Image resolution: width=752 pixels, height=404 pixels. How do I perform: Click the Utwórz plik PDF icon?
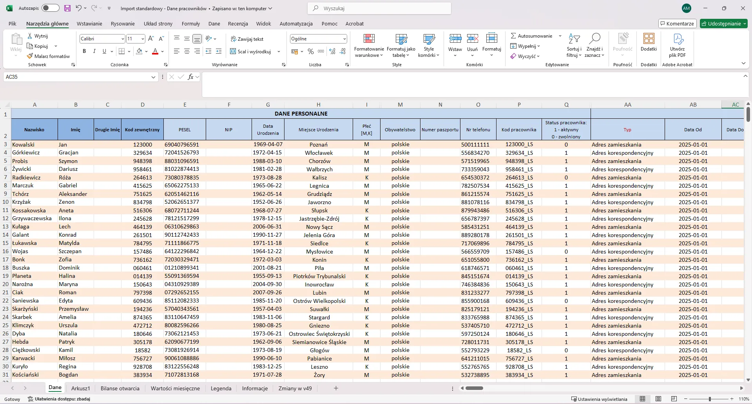(677, 39)
